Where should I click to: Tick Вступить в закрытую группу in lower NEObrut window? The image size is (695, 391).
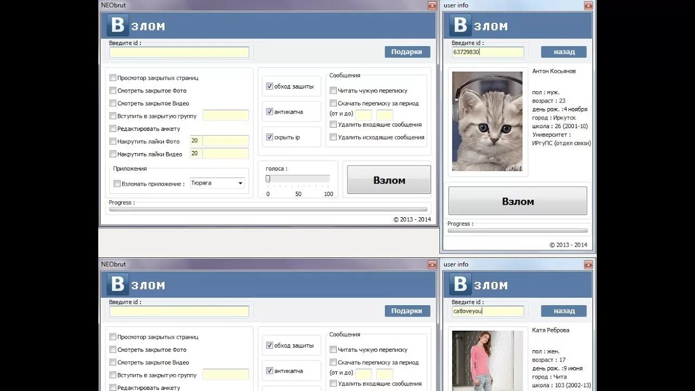pyautogui.click(x=113, y=375)
